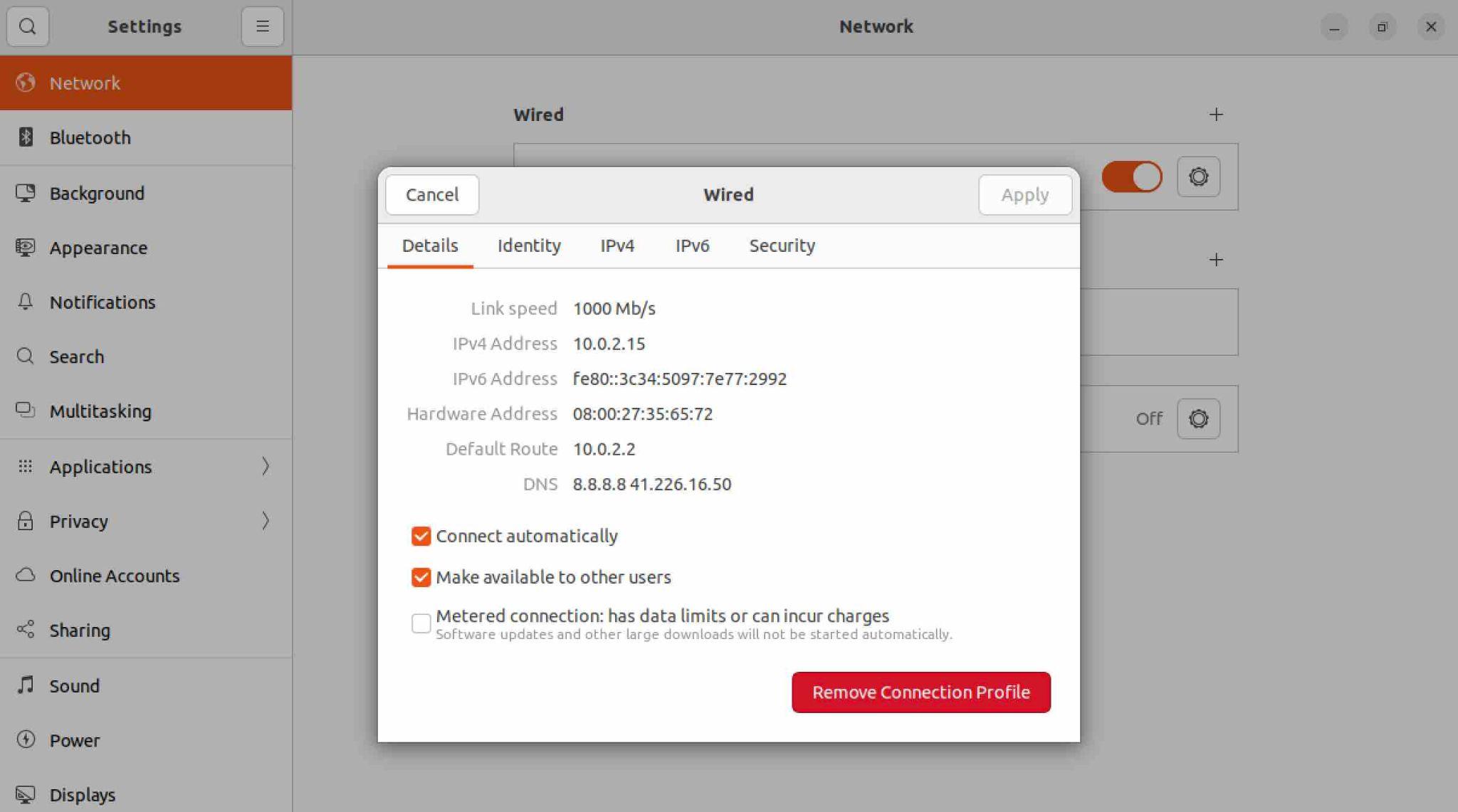Screen dimensions: 1458x812
Task: Enable Metered connection data limits
Action: tap(421, 623)
